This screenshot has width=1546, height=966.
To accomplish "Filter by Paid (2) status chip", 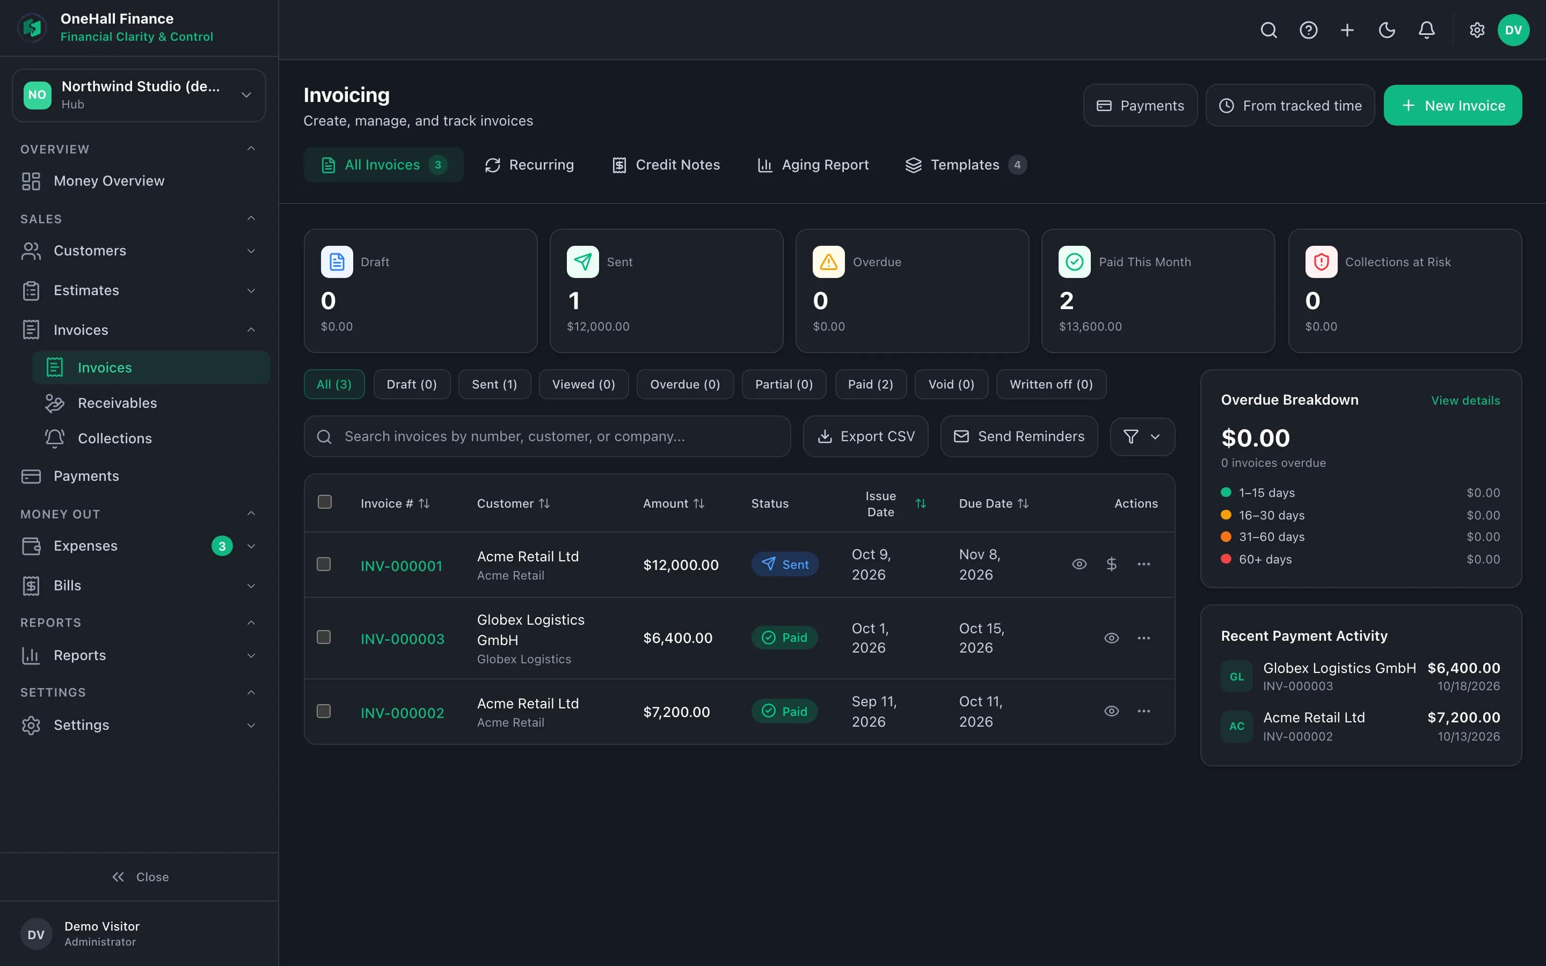I will (x=871, y=385).
